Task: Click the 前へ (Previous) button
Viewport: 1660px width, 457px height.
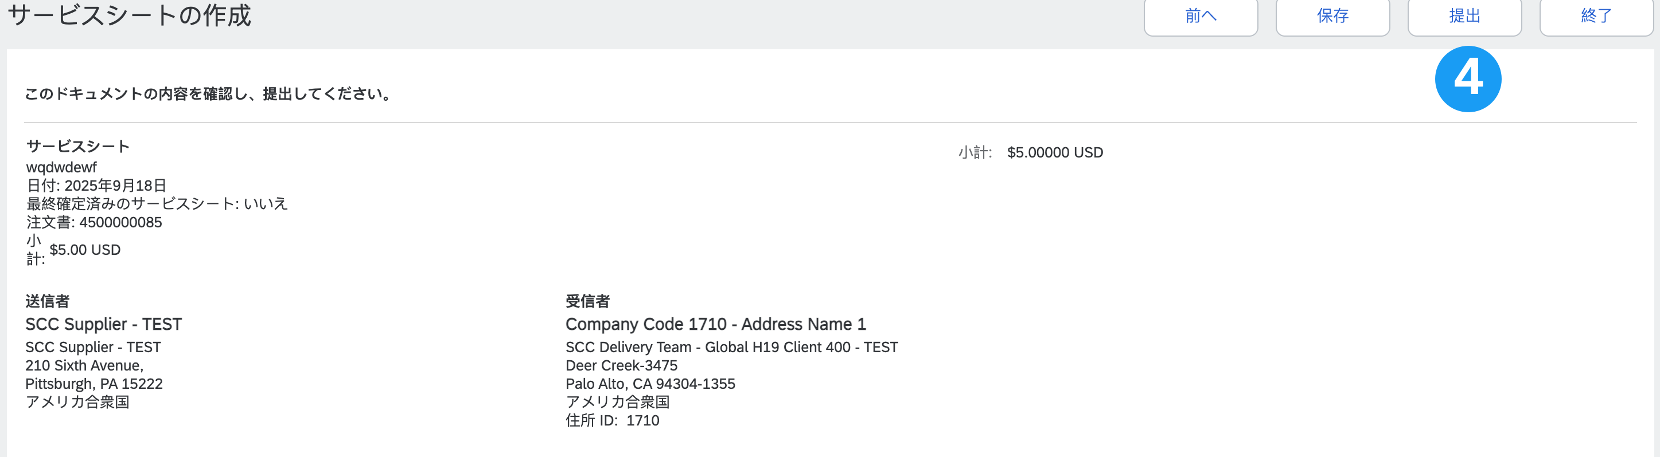Action: tap(1200, 16)
